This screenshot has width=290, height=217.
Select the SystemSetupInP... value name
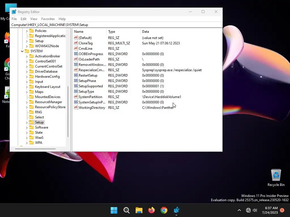92,102
